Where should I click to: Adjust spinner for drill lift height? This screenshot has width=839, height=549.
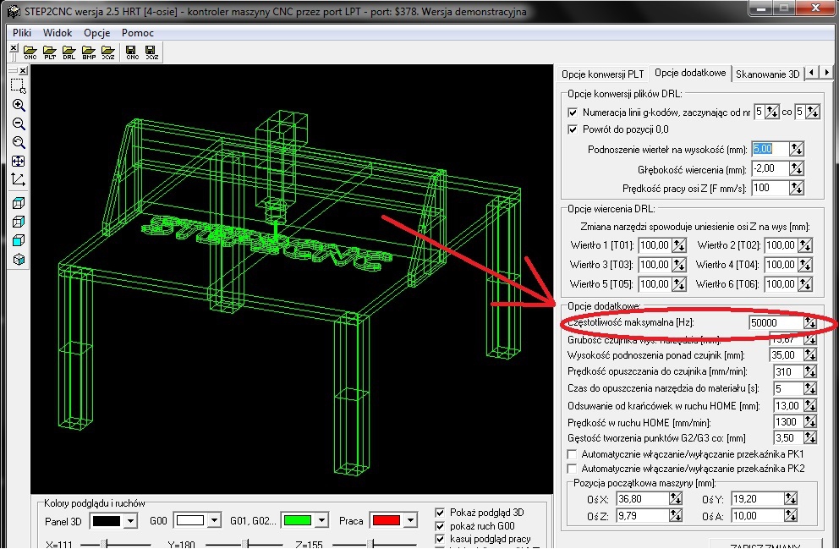[x=796, y=149]
